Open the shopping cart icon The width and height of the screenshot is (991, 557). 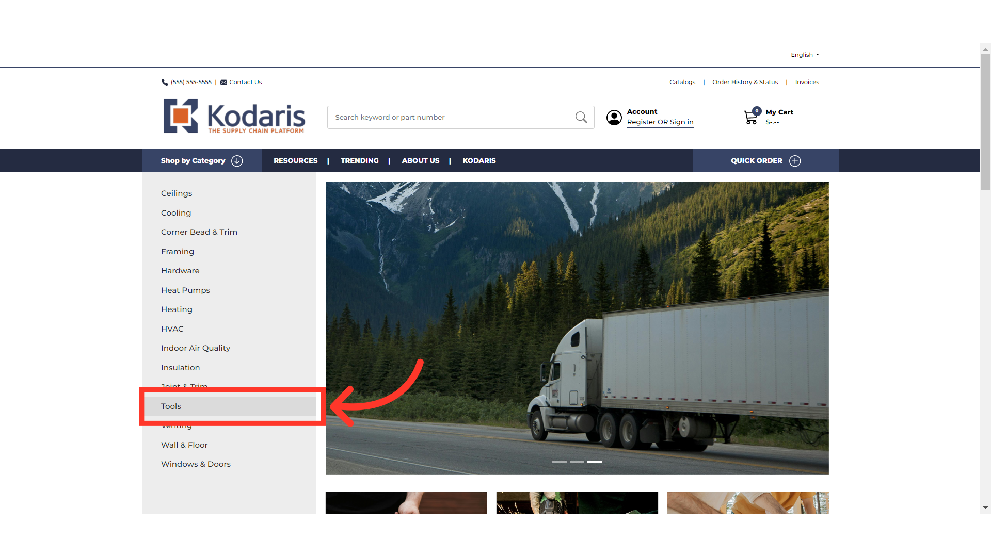tap(750, 118)
